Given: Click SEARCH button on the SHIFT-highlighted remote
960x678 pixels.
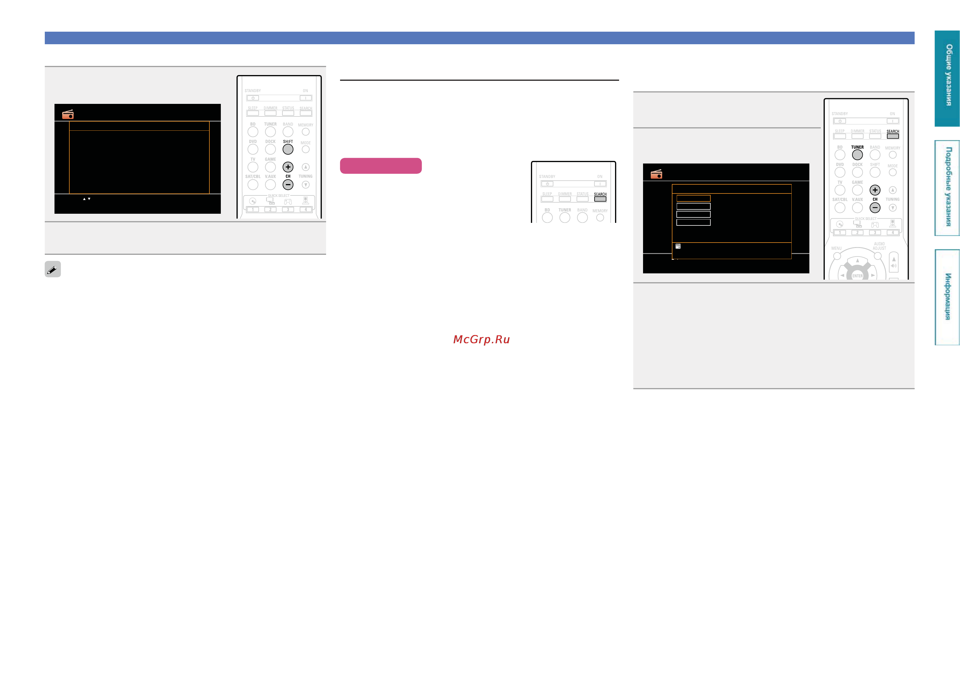Looking at the screenshot, I should tap(306, 113).
